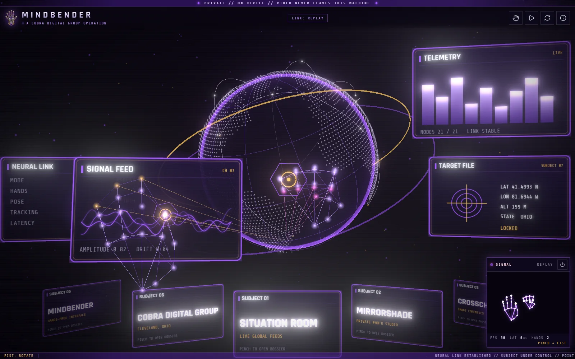575x359 pixels.
Task: Click the Mindbender hand logo
Action: click(x=11, y=18)
